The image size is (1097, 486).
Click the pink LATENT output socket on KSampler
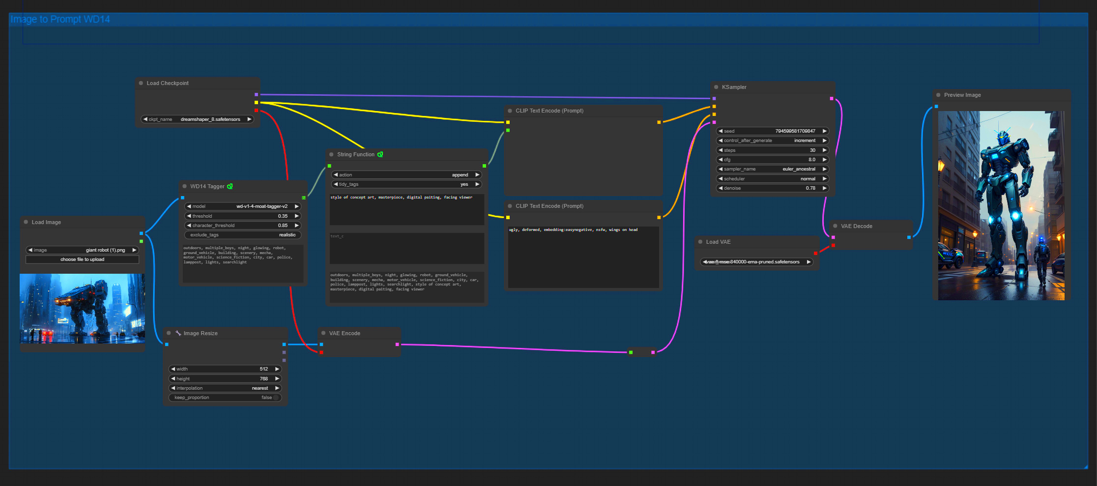coord(832,99)
